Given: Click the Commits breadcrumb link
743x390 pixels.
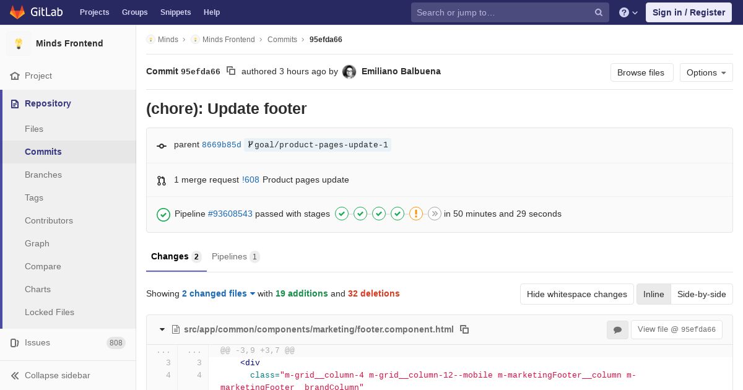Looking at the screenshot, I should pos(282,40).
